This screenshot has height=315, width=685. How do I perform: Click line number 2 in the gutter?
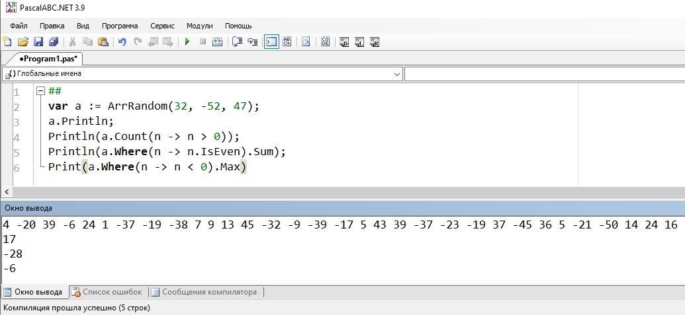click(x=16, y=108)
